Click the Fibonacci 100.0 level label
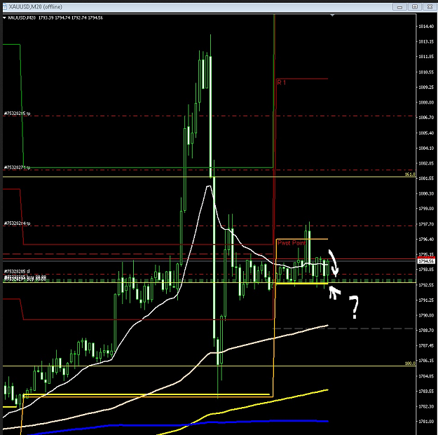 (x=410, y=364)
